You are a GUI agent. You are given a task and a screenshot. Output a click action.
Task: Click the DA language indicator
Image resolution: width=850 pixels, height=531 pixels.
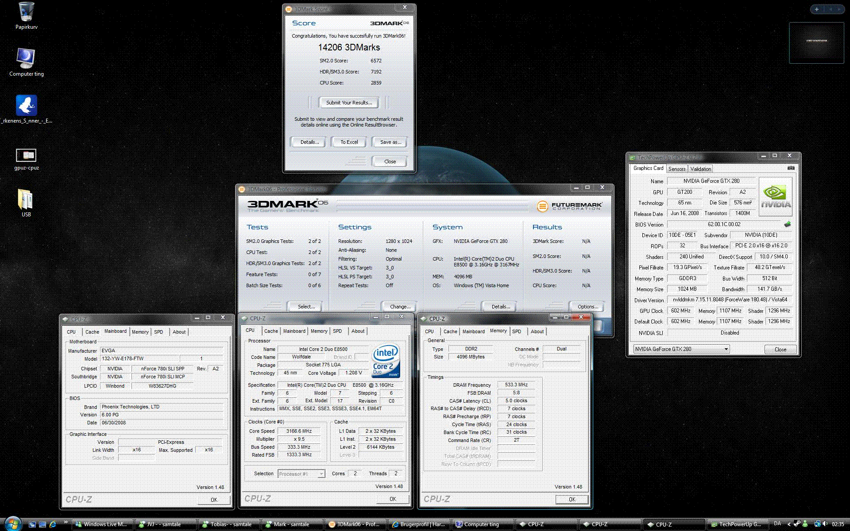tap(777, 524)
